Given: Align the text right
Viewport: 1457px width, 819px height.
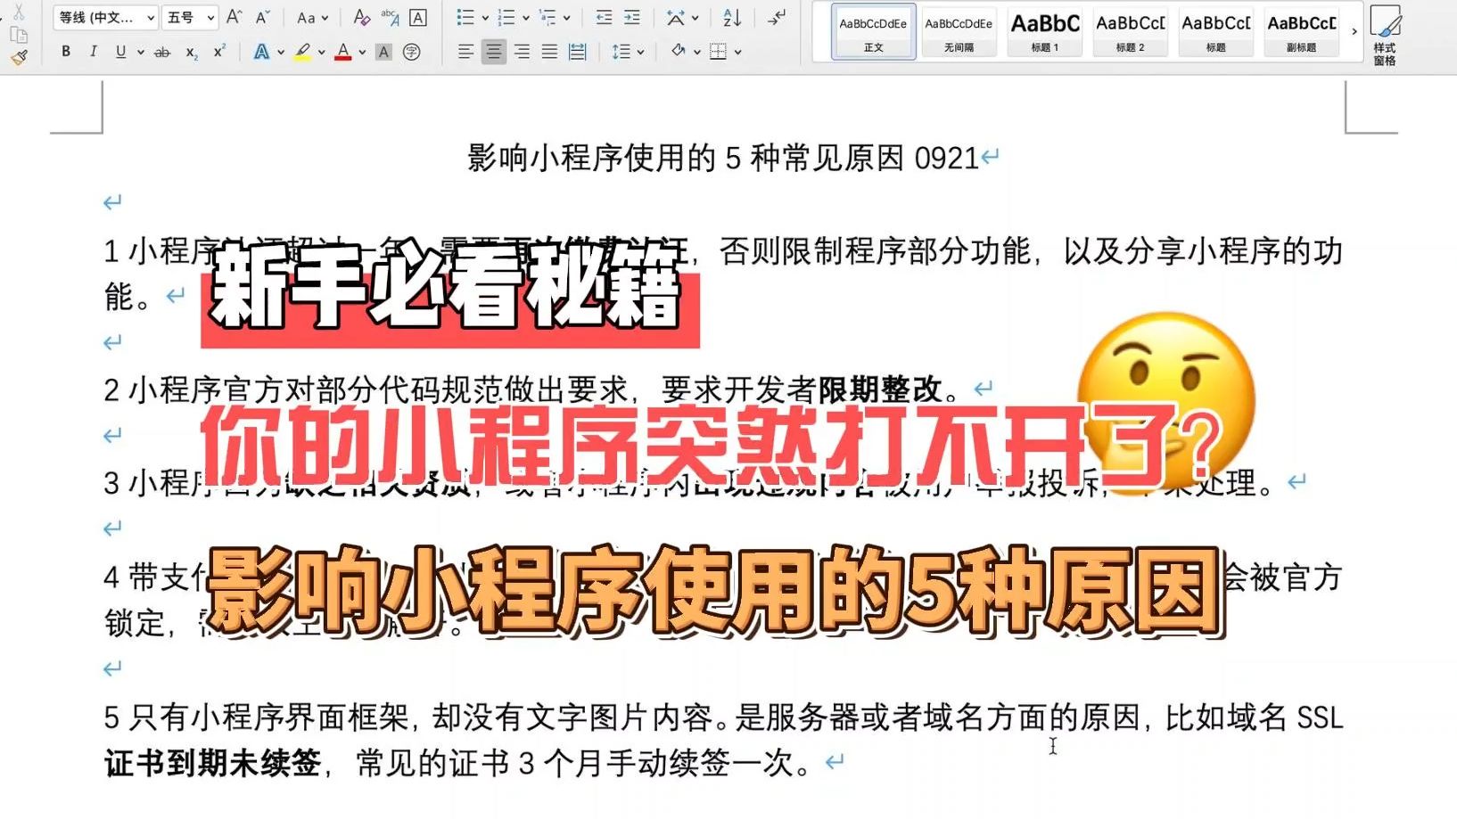Looking at the screenshot, I should 522,52.
